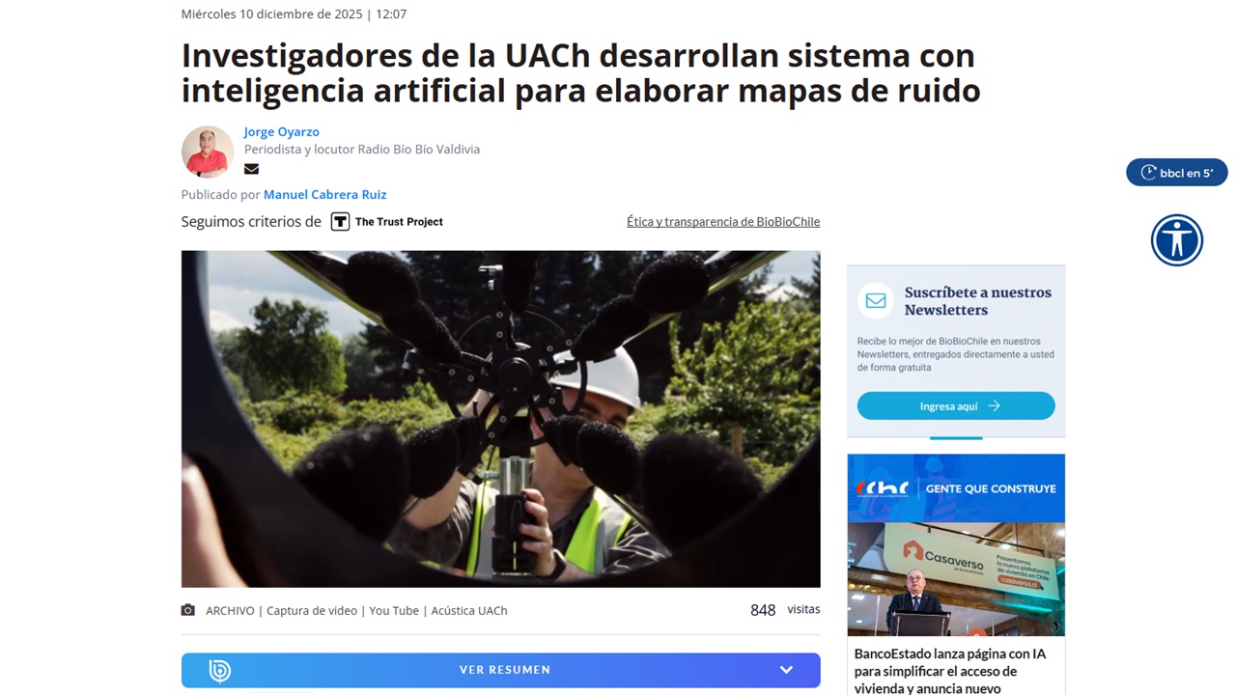1236x695 pixels.
Task: Click the Casaverso sidebar news thumbnail
Action: (x=956, y=579)
